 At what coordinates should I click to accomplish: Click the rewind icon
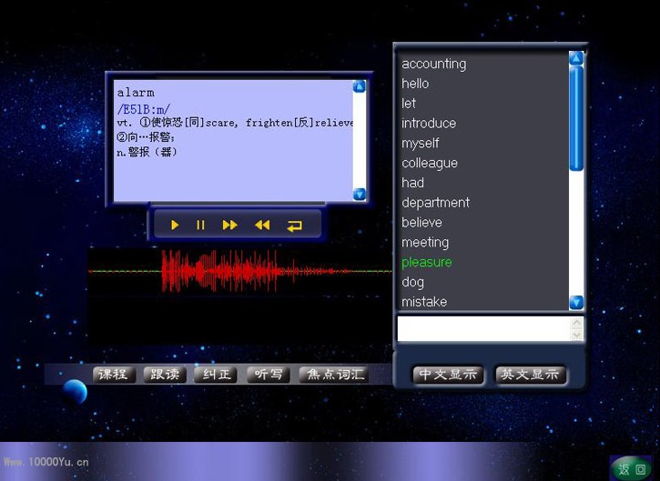tap(262, 225)
